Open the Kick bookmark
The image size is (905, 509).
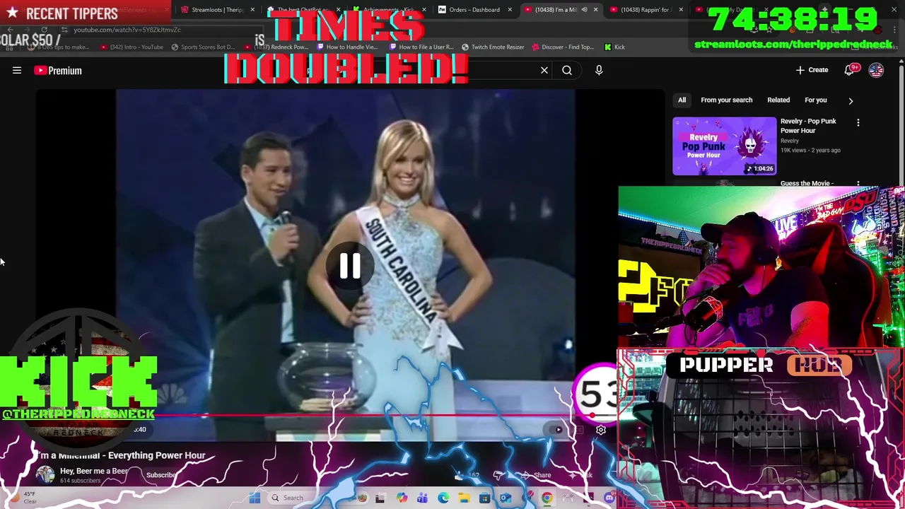coord(614,47)
